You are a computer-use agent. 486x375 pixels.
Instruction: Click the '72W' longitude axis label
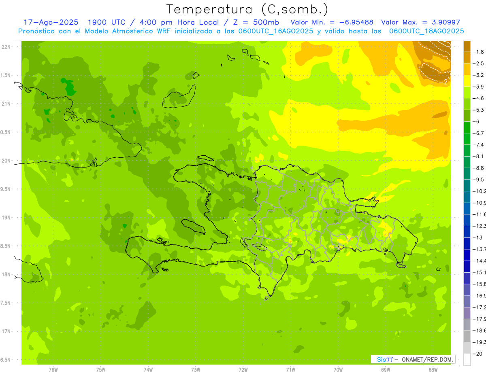(x=243, y=370)
